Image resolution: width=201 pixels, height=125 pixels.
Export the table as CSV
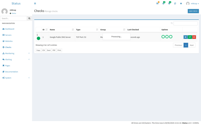[44, 50]
